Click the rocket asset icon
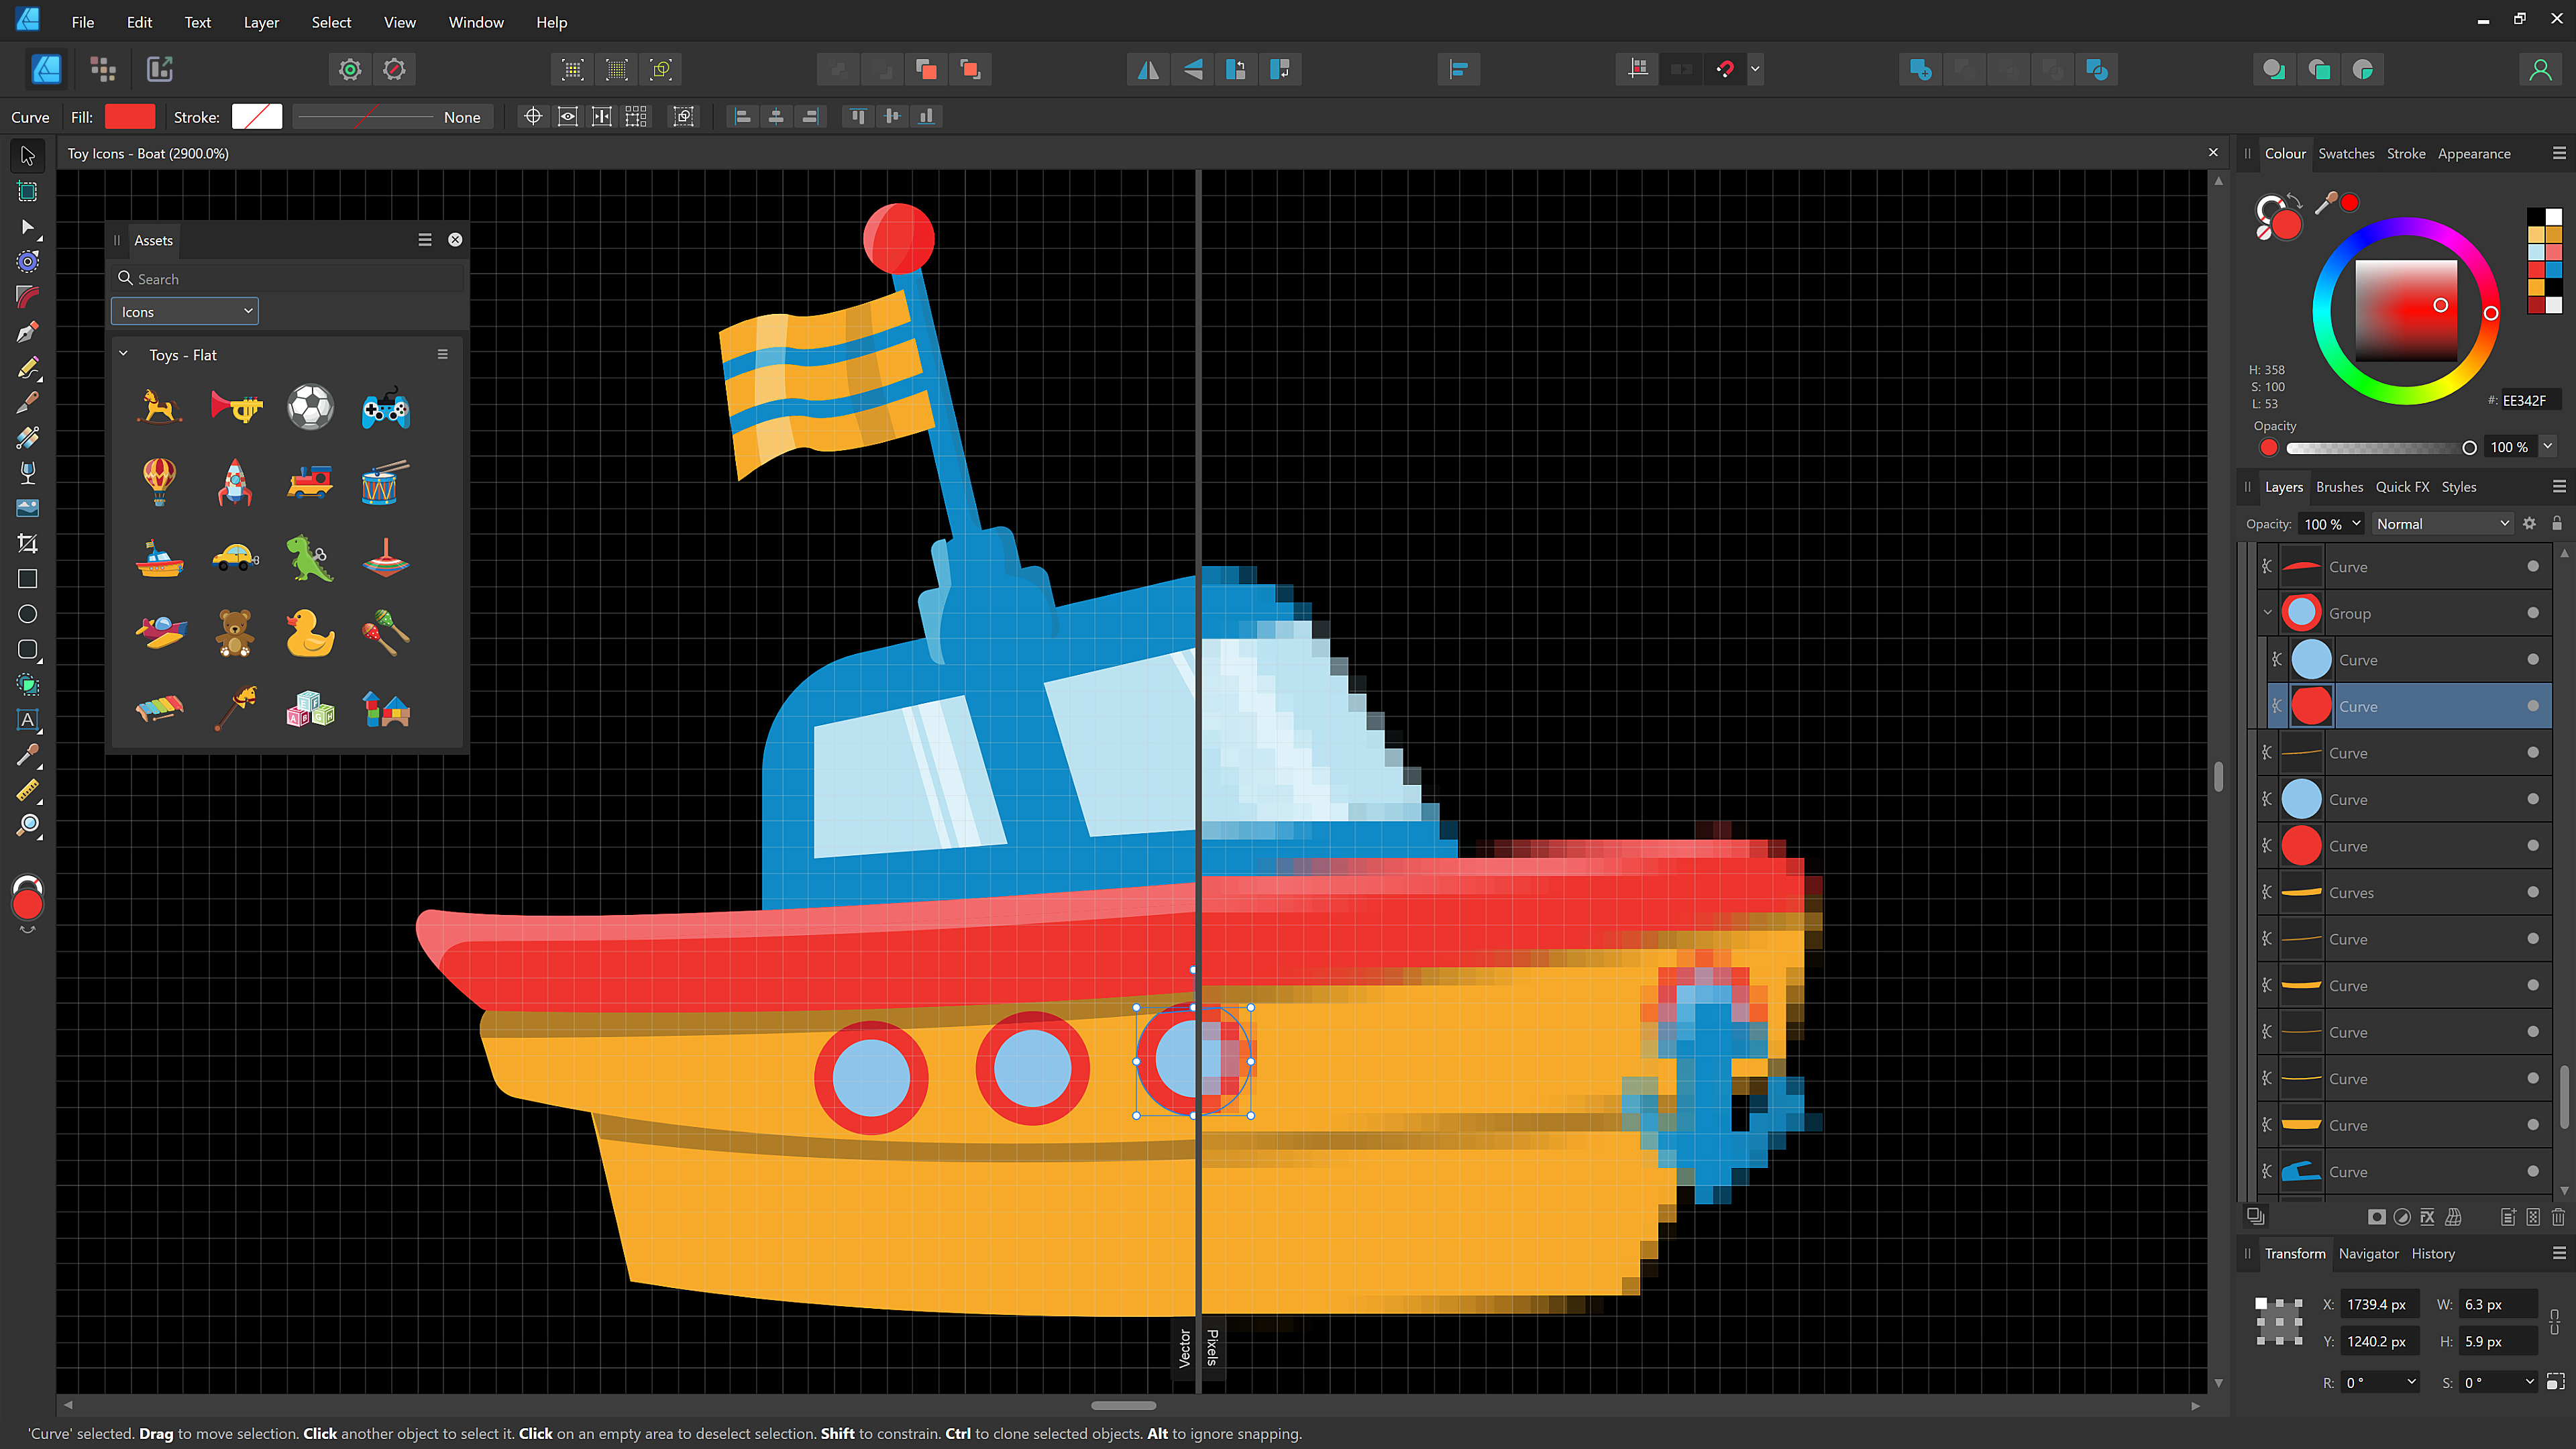This screenshot has width=2576, height=1449. pos(235,483)
